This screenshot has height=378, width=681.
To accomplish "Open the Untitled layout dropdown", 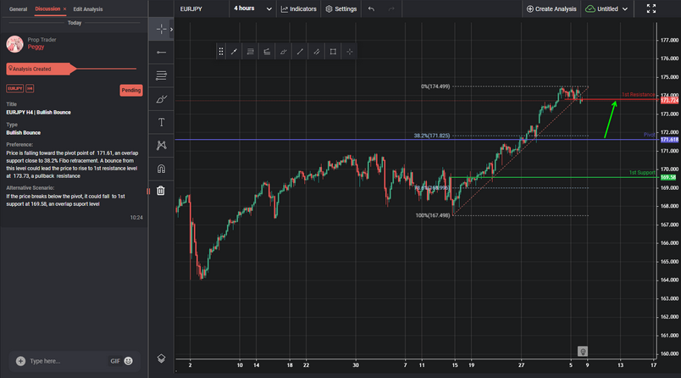I will click(x=606, y=8).
